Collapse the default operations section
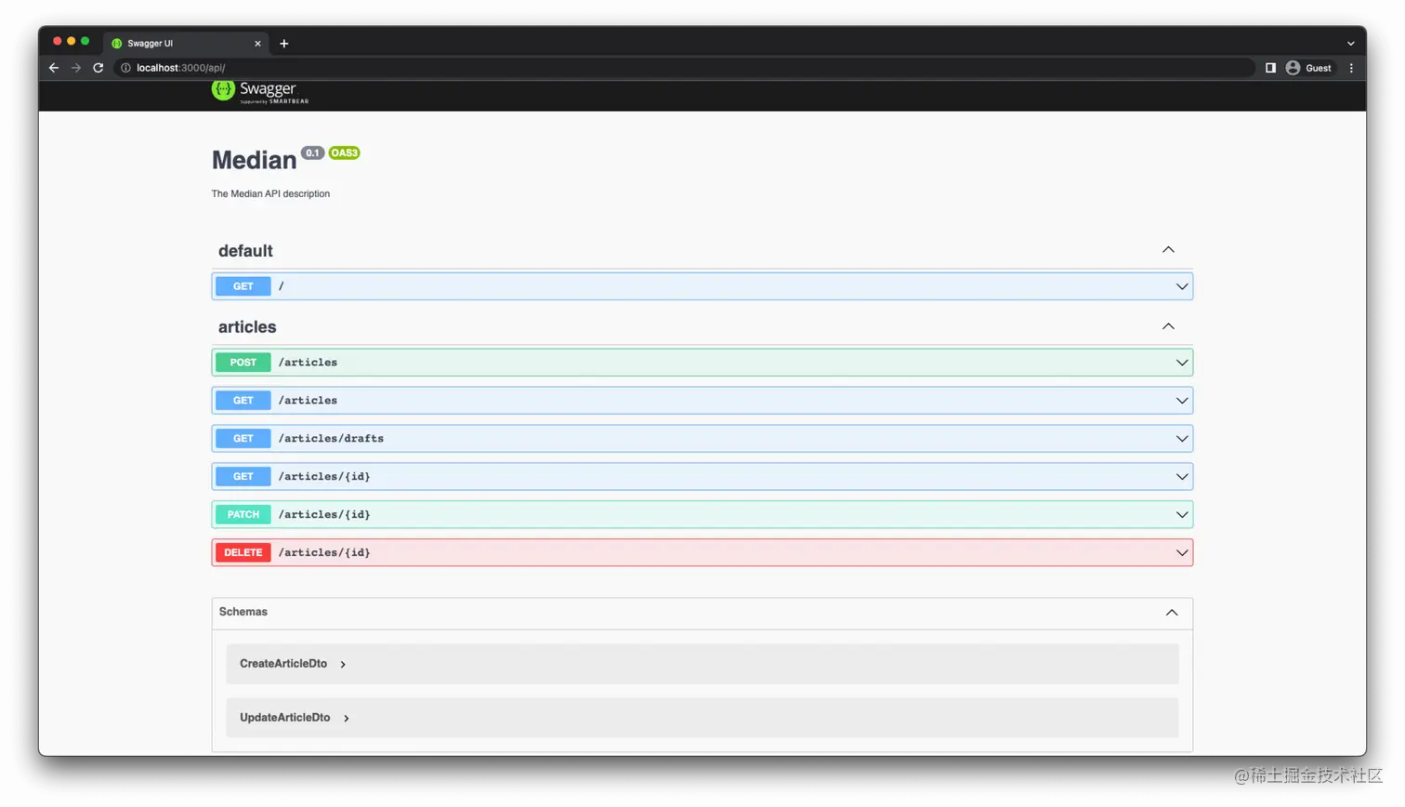This screenshot has width=1405, height=807. coord(1167,249)
